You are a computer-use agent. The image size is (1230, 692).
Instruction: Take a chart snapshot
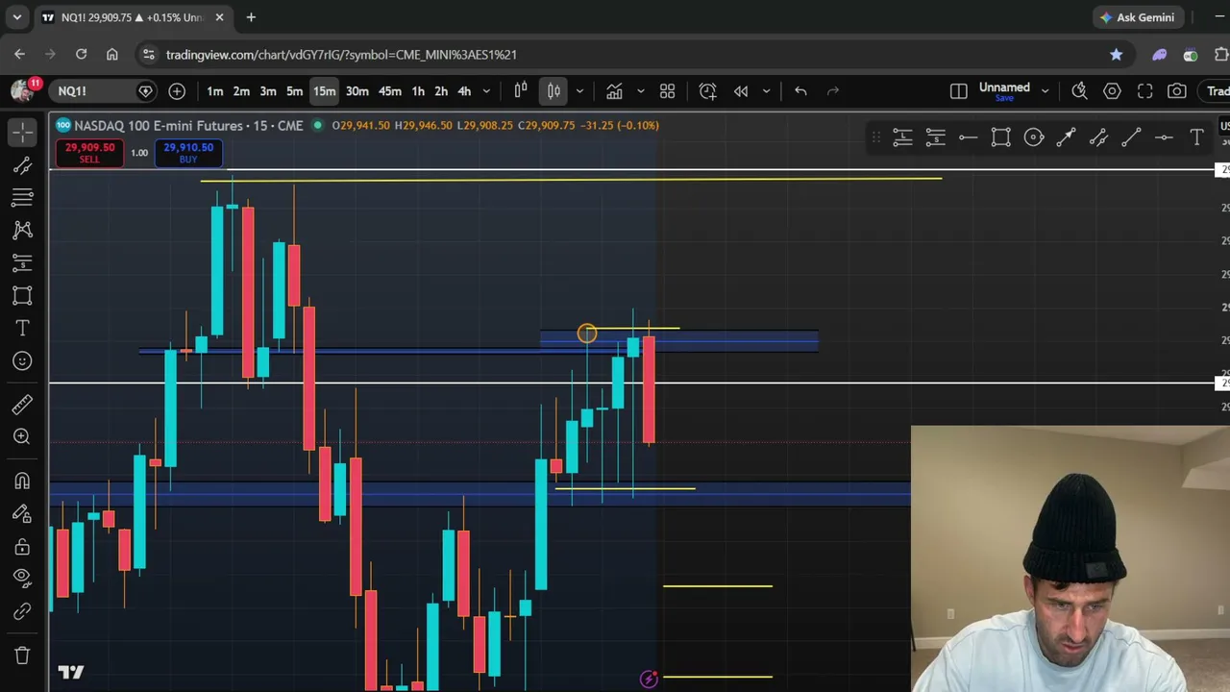[x=1177, y=91]
